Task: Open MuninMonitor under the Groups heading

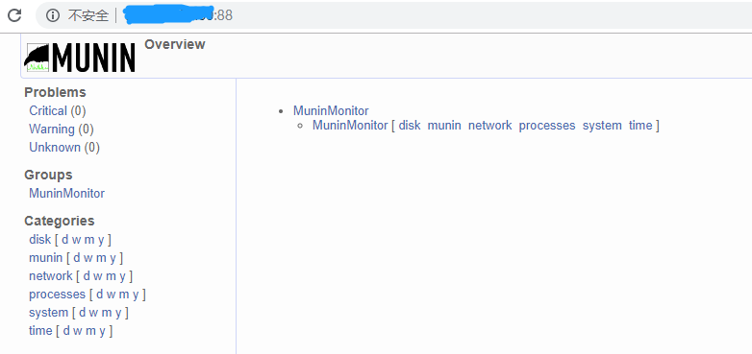Action: pos(66,193)
